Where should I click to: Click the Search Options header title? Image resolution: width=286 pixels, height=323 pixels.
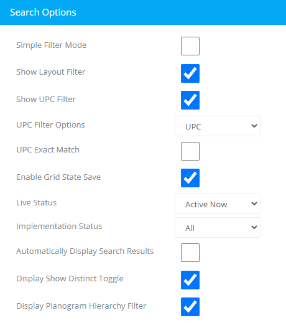tap(43, 12)
